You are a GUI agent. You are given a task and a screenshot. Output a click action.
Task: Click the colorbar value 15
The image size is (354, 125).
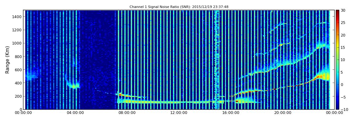click(343, 48)
